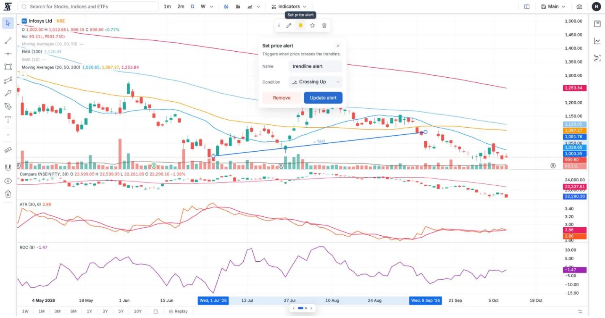Select the trend line drawing tool

8,41
